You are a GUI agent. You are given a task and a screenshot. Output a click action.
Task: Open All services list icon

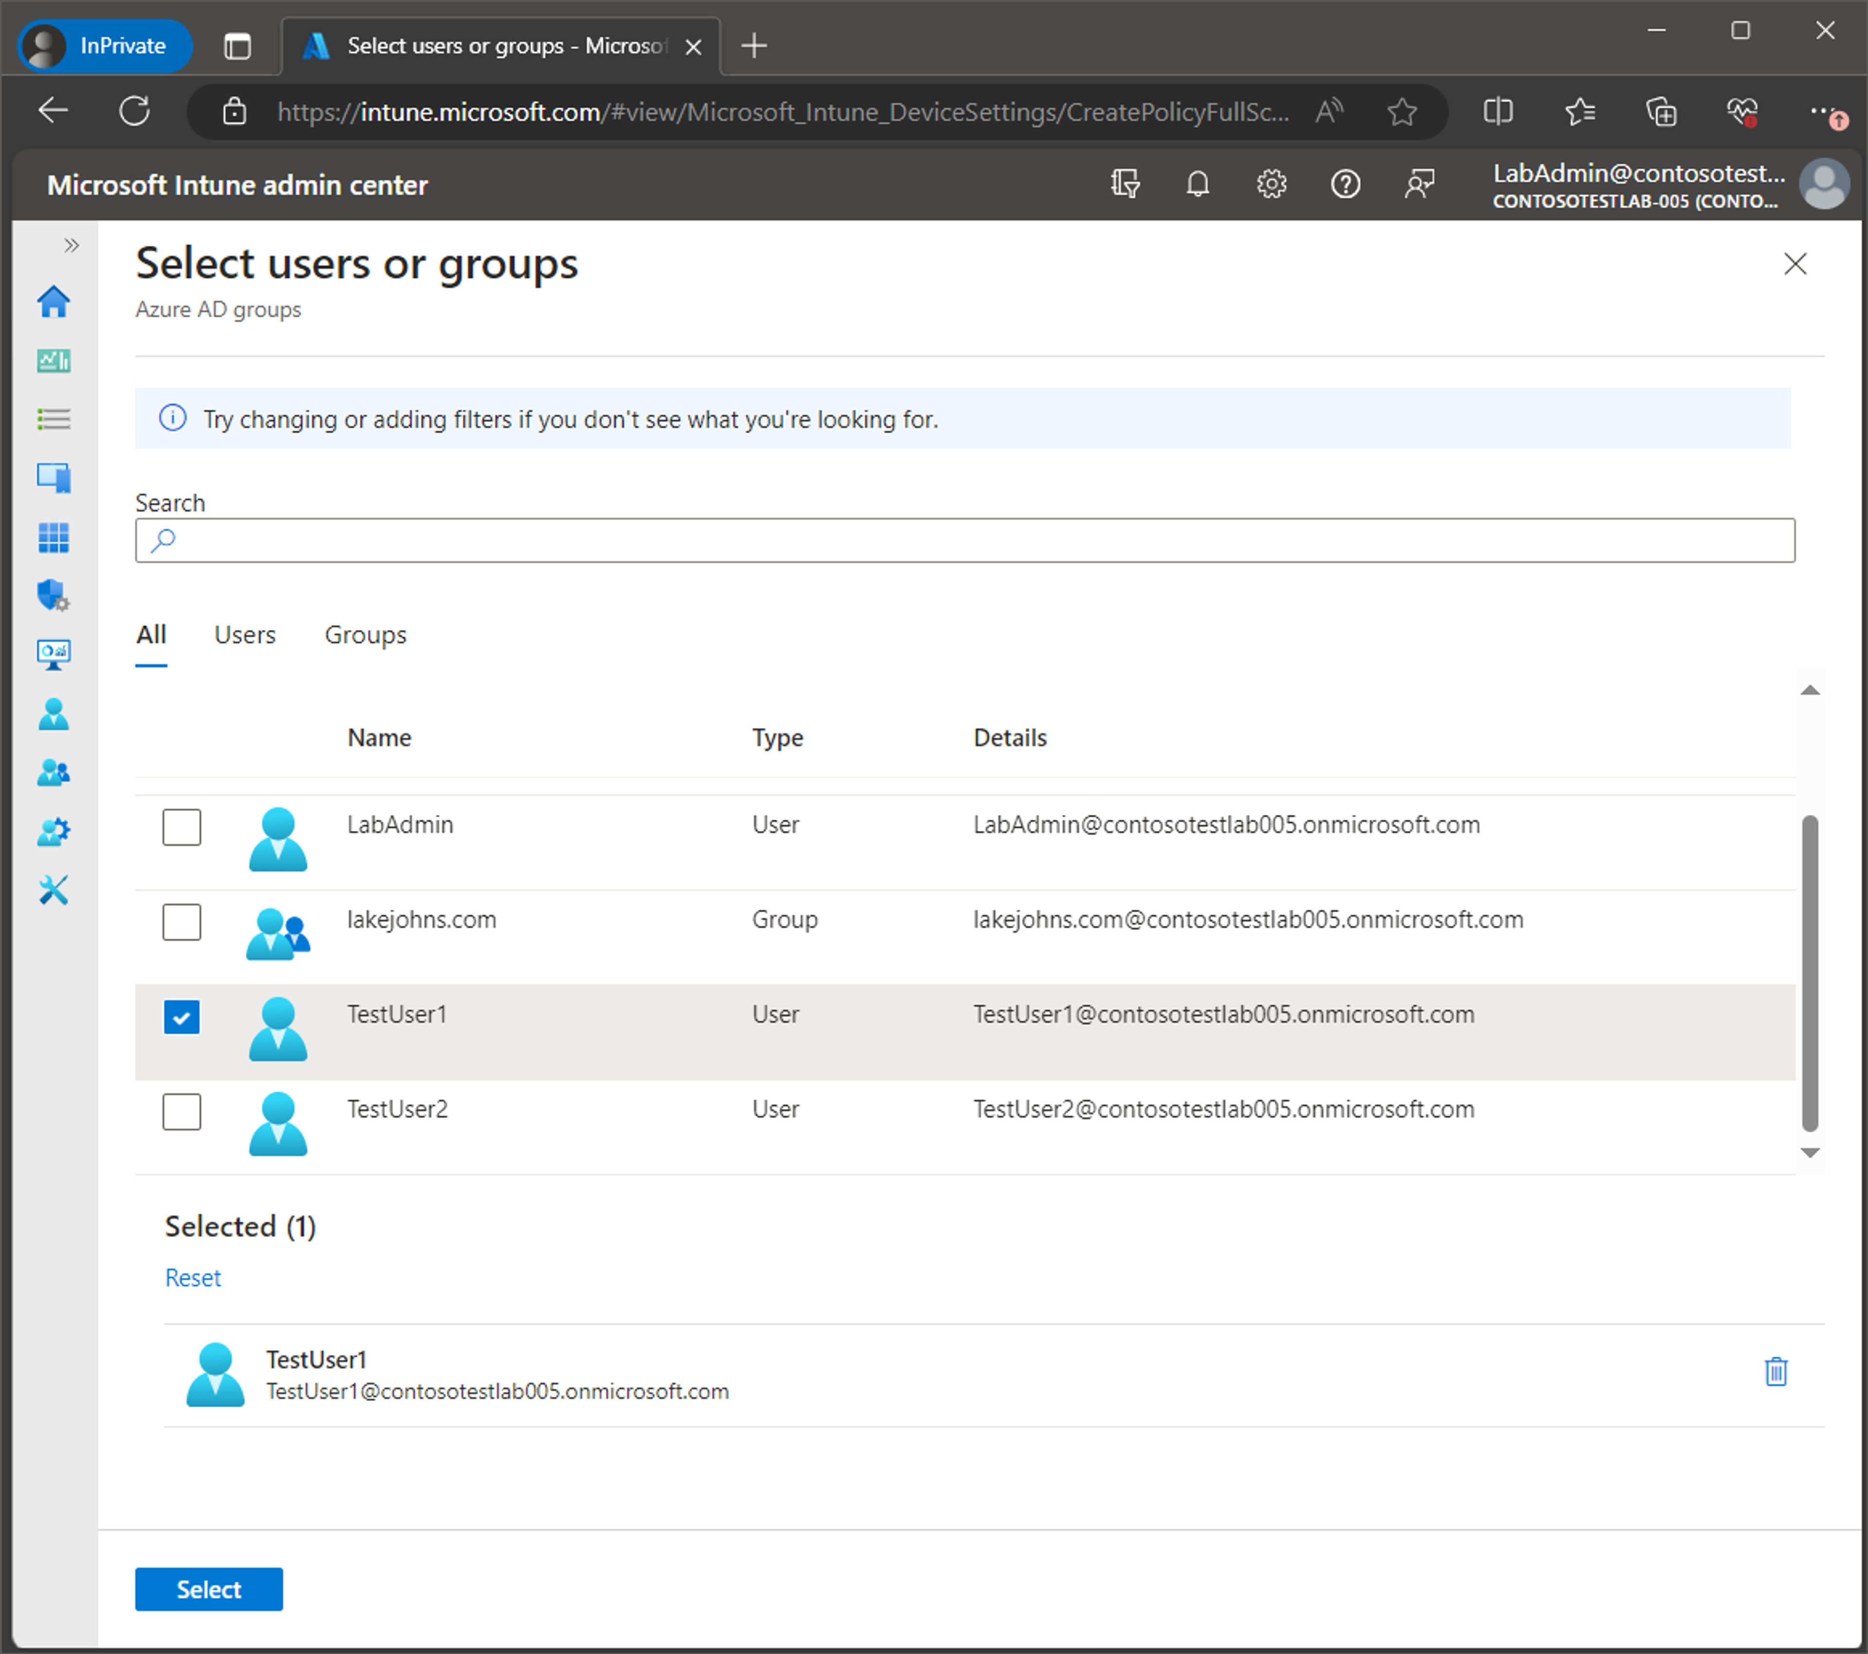coord(53,419)
